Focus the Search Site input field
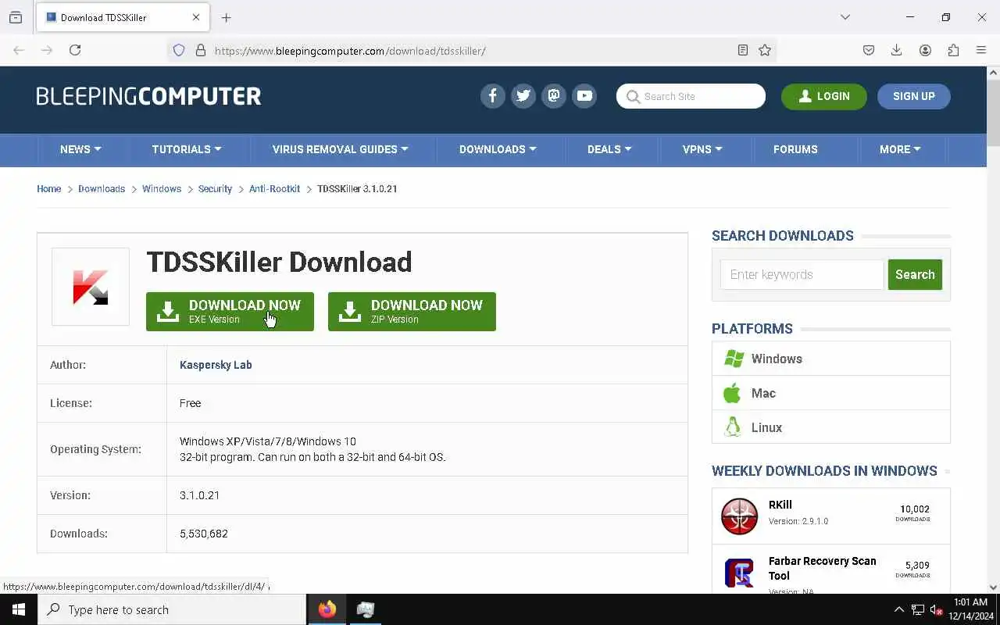The image size is (1000, 625). [x=691, y=96]
